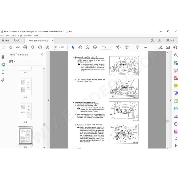Go to the next page arrow
The width and height of the screenshot is (178, 178).
click(47, 47)
